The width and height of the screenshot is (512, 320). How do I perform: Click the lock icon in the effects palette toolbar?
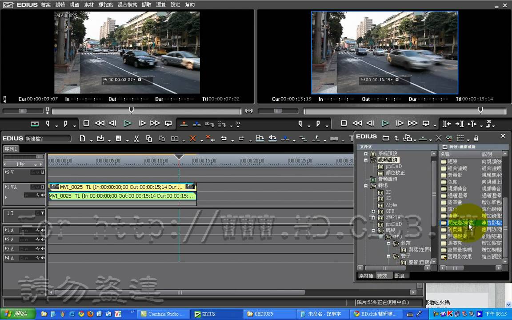pos(476,138)
